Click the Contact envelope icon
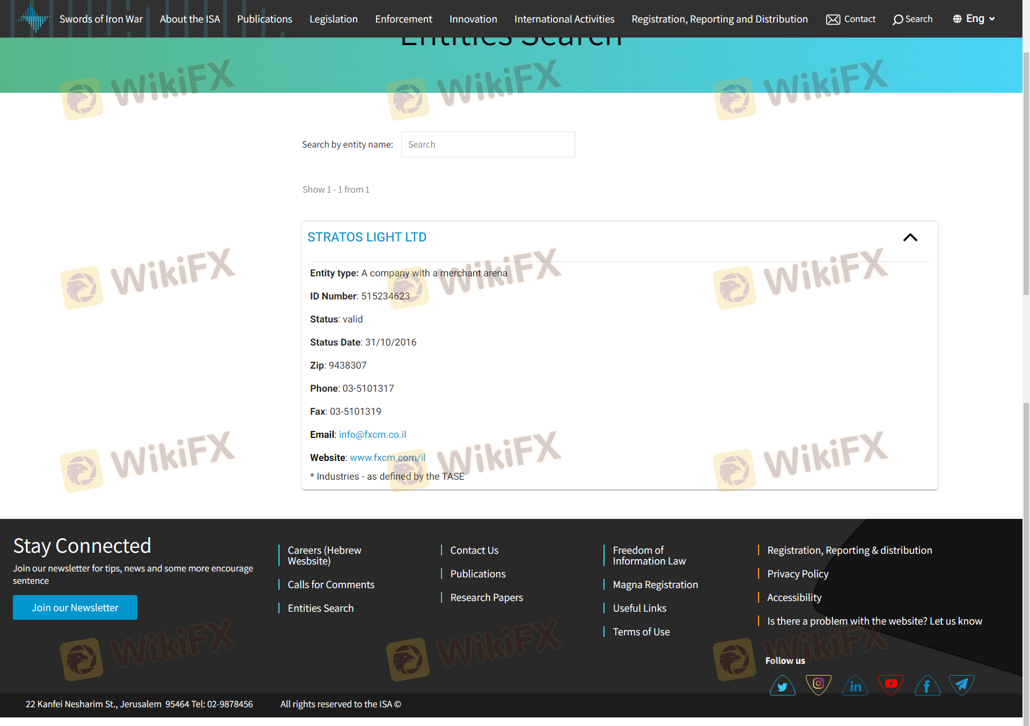 click(833, 19)
